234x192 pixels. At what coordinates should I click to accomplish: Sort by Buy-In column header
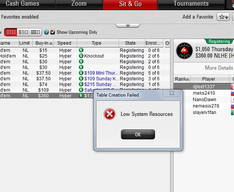pyautogui.click(x=43, y=43)
